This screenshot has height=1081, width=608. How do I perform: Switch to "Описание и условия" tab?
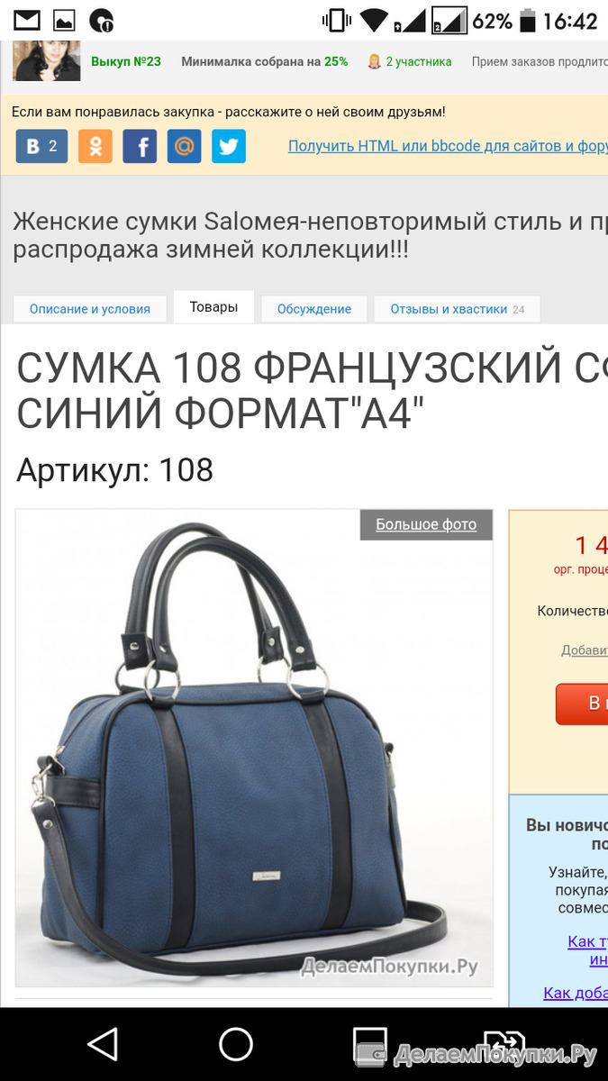90,308
